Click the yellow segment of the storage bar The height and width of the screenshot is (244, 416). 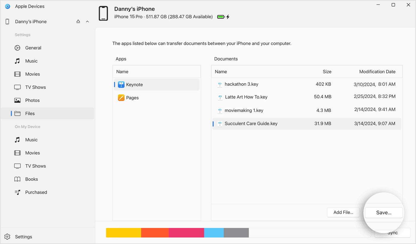tap(123, 233)
